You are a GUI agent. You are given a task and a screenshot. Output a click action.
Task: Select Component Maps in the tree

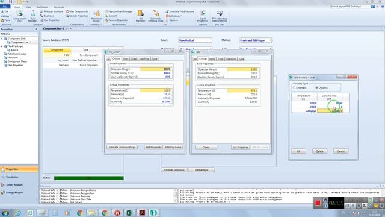coord(17,61)
